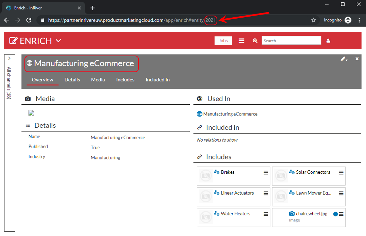The width and height of the screenshot is (366, 236).
Task: Open the Linear Actuators entity
Action: [x=237, y=193]
